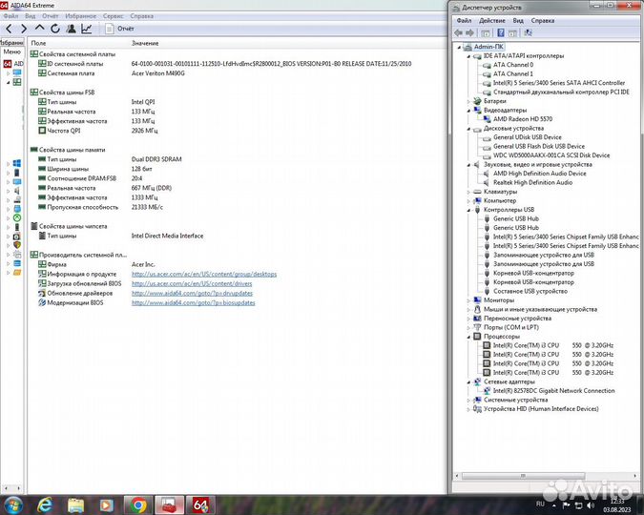
Task: Expand the Батареи node
Action: 468,101
